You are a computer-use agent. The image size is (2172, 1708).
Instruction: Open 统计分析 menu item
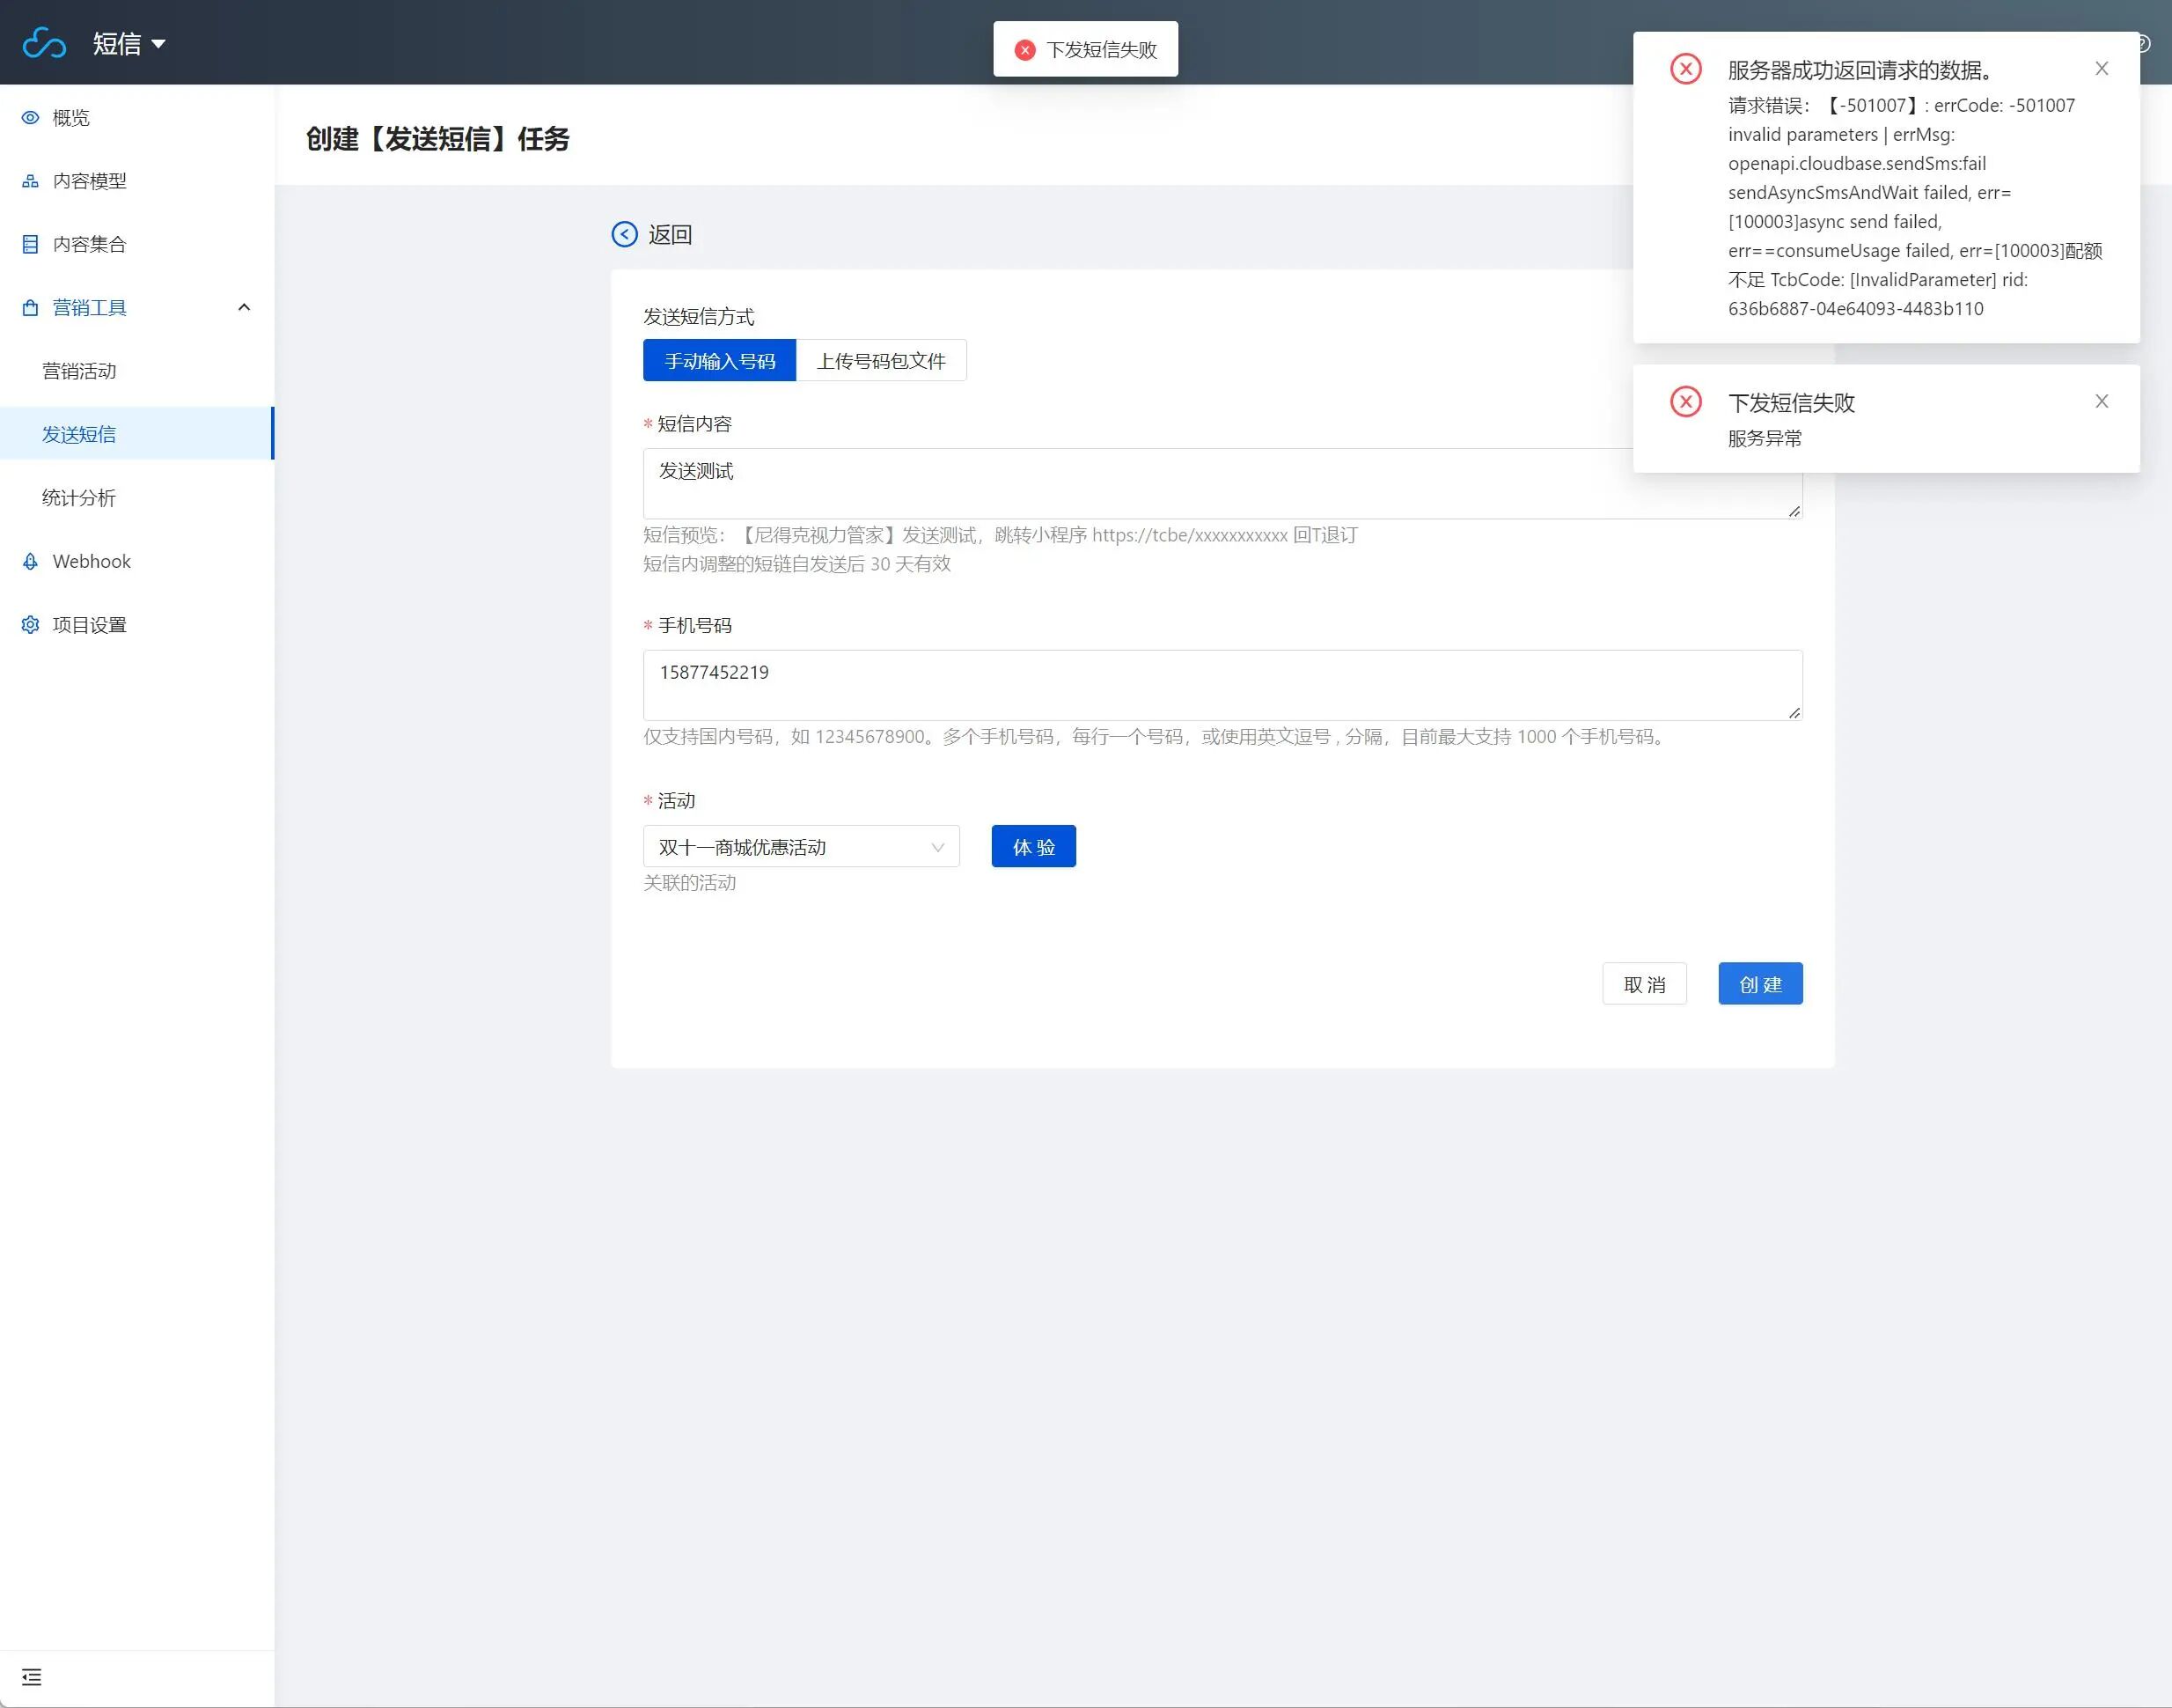coord(79,498)
